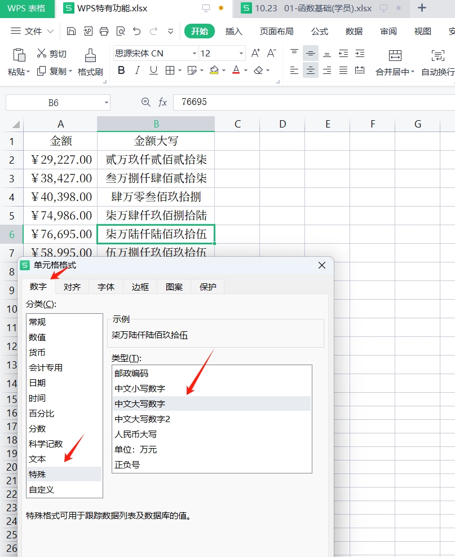Toggle Italic formatting
This screenshot has width=455, height=557.
point(137,71)
